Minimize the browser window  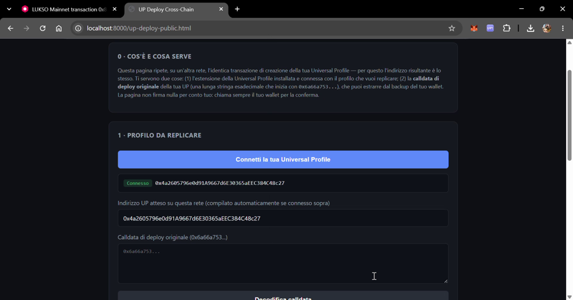click(521, 9)
